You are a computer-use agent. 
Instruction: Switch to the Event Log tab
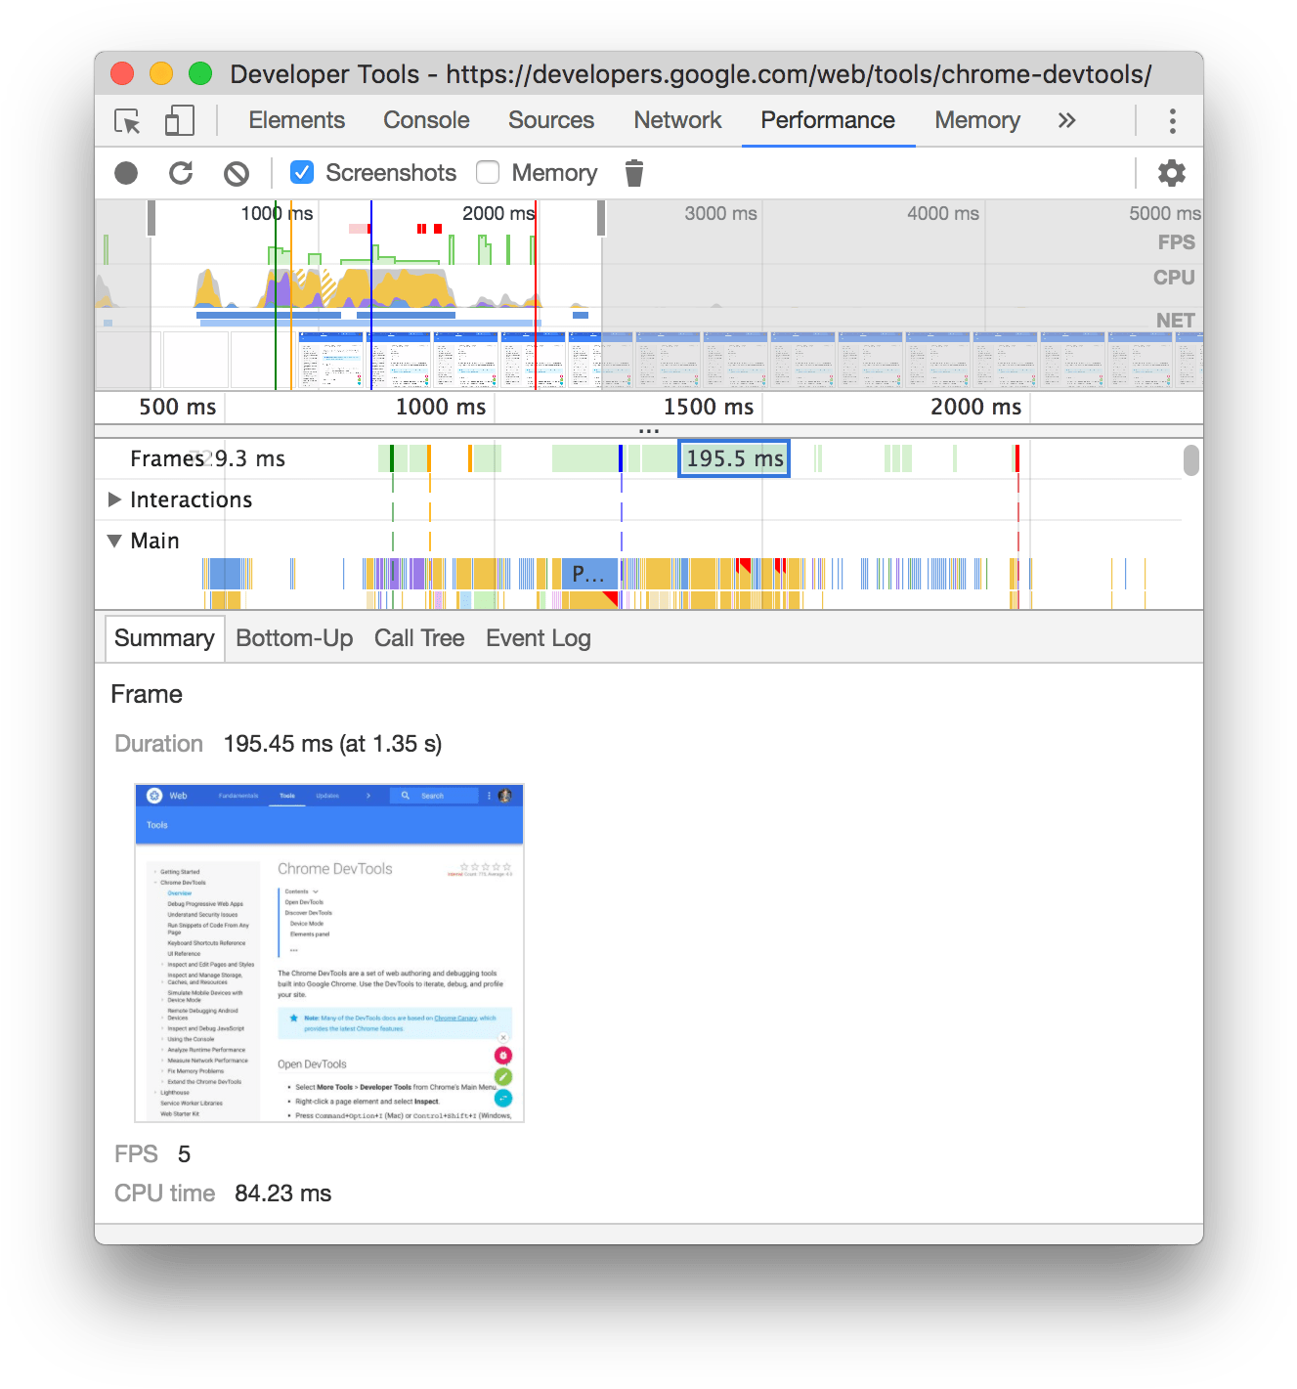[x=538, y=637]
